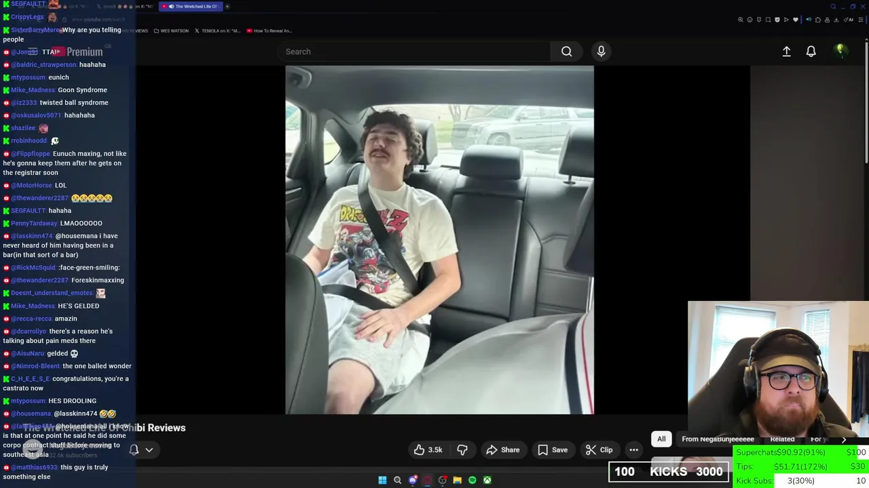Select the From NegaBunjeeeeee filter chip
Screen dimensions: 869x488
(718, 439)
